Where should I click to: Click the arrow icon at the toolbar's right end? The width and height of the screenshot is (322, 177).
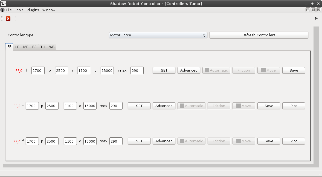coord(316,18)
